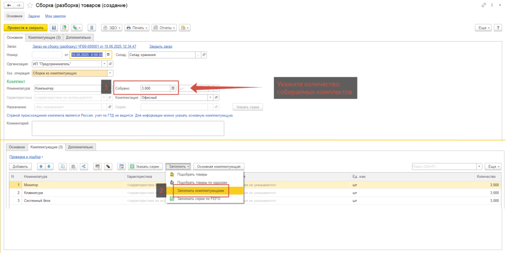
Task: Select menu item Заполнить комплектующими
Action: pyautogui.click(x=201, y=190)
